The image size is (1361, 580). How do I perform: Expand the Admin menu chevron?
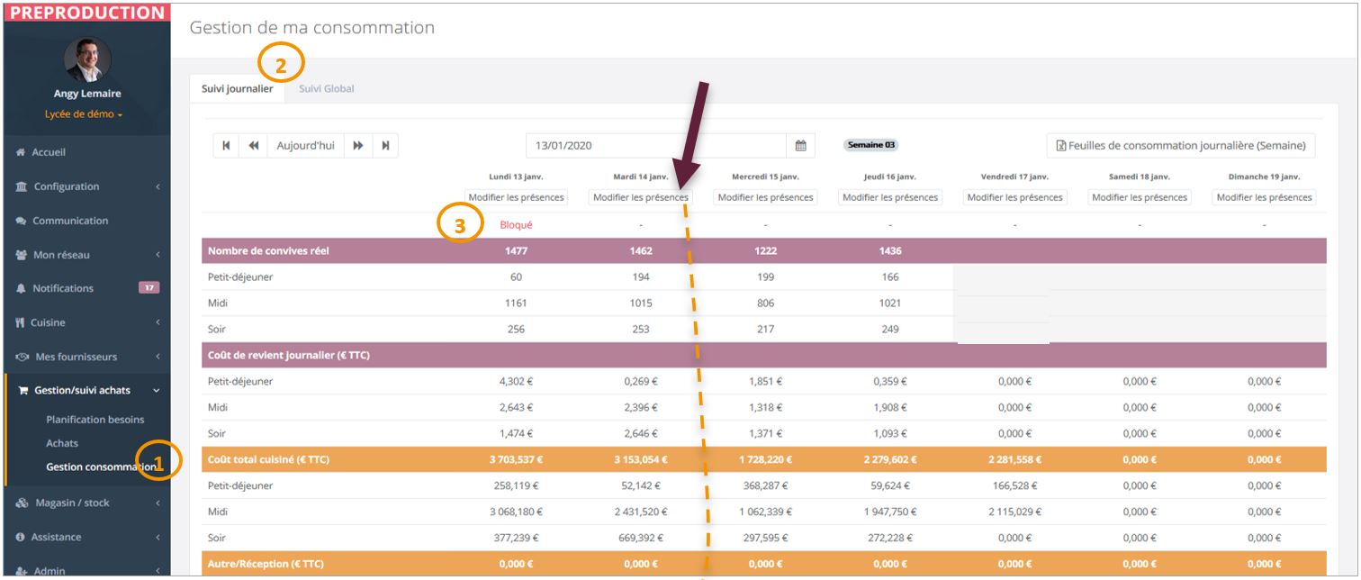[x=158, y=570]
